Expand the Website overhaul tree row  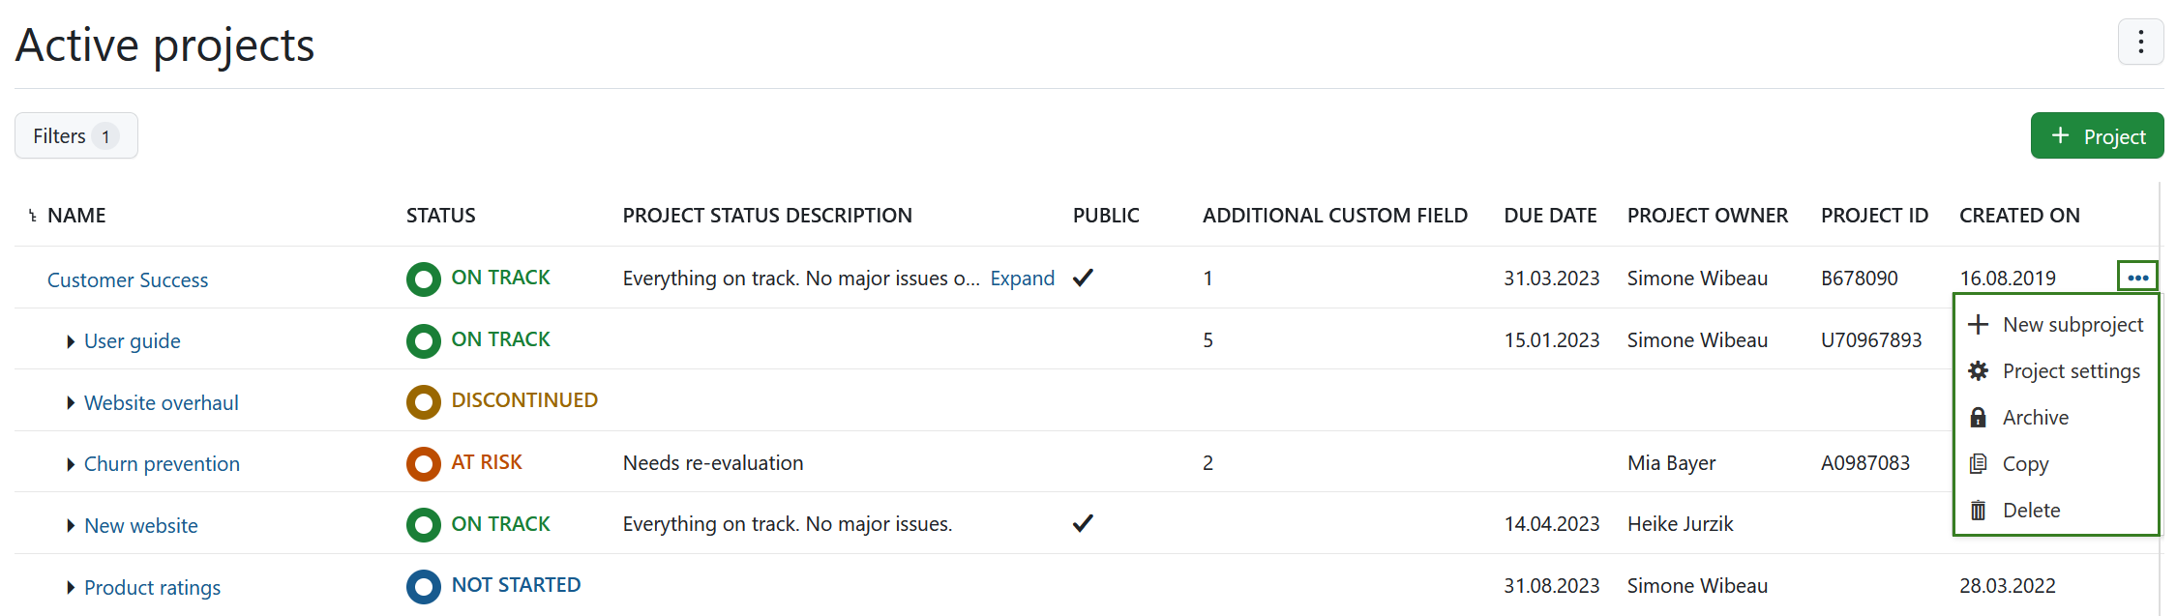click(71, 403)
